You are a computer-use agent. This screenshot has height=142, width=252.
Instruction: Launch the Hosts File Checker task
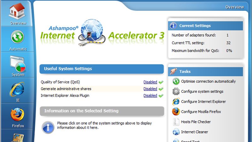pyautogui.click(x=196, y=122)
